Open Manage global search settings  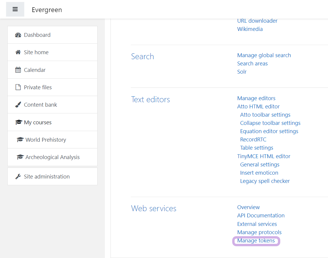(x=264, y=55)
